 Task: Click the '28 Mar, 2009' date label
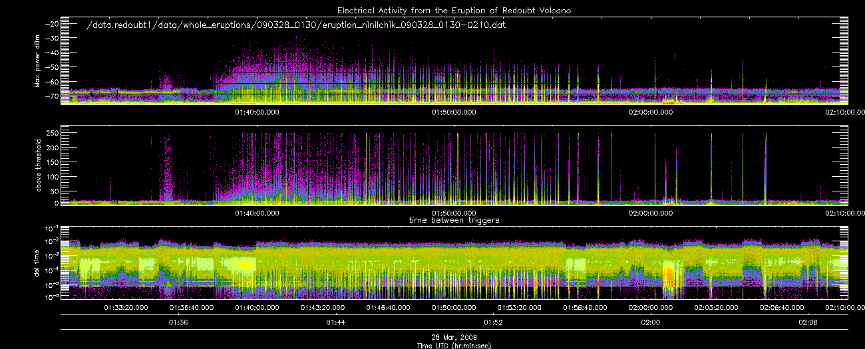(454, 338)
